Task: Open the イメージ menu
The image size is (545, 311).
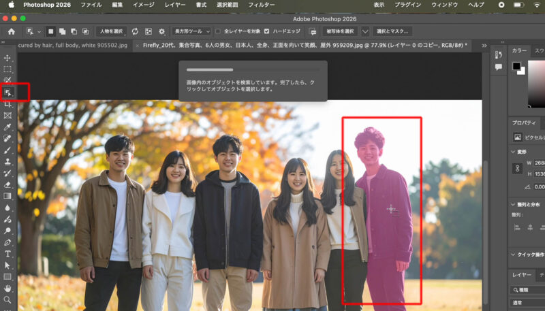Action: click(145, 5)
